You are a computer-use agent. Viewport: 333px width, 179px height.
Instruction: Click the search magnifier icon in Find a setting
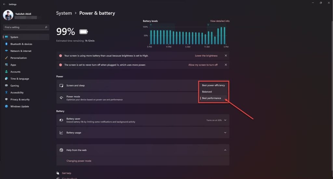(46, 27)
